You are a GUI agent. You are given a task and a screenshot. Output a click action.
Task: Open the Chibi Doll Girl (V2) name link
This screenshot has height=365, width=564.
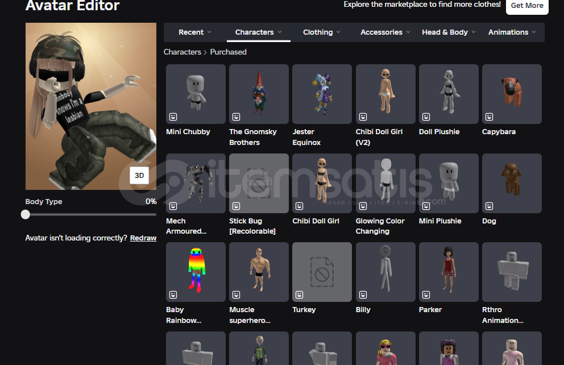[379, 137]
